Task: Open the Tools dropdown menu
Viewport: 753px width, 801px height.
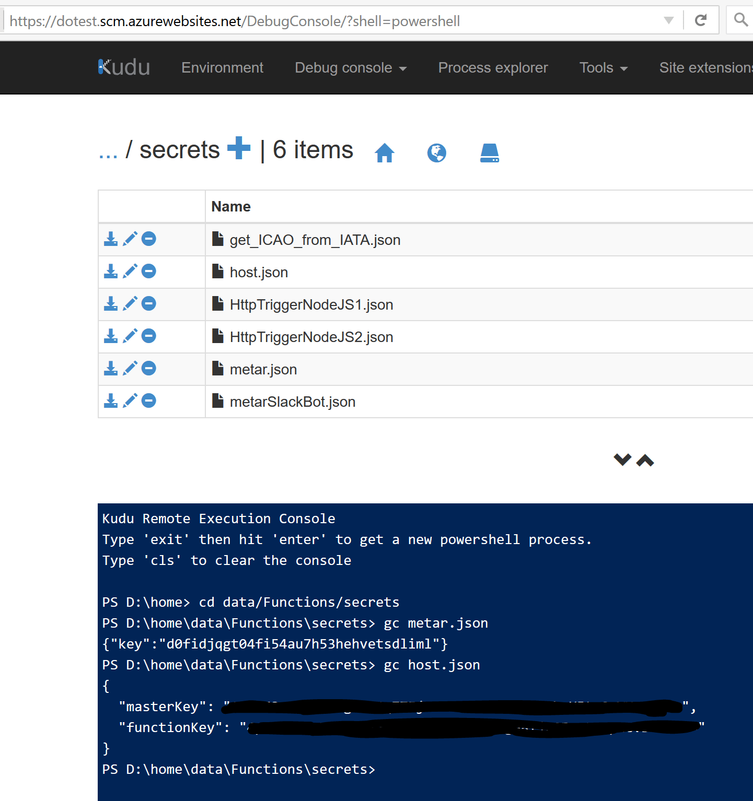Action: (603, 67)
